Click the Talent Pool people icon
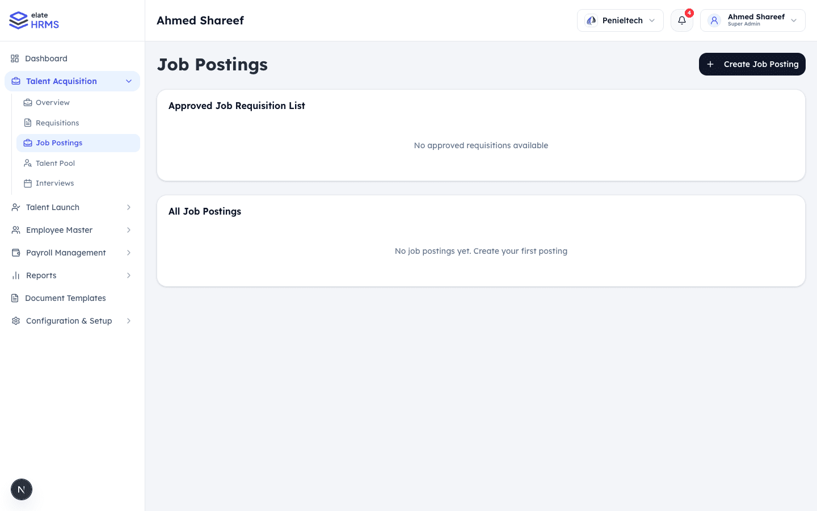The height and width of the screenshot is (511, 817). tap(27, 163)
